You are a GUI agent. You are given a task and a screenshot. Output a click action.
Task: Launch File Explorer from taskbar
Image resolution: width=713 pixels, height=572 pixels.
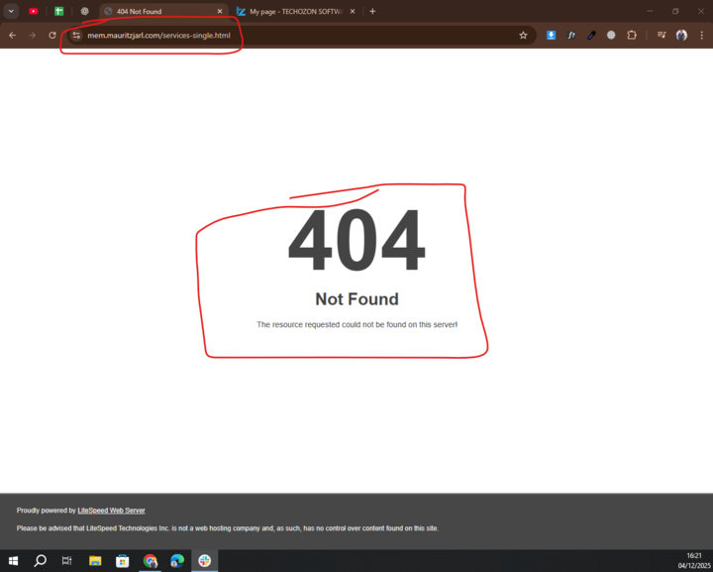point(95,560)
